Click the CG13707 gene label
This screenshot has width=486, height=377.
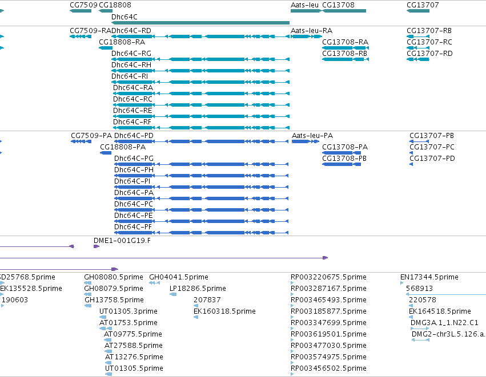pos(423,5)
